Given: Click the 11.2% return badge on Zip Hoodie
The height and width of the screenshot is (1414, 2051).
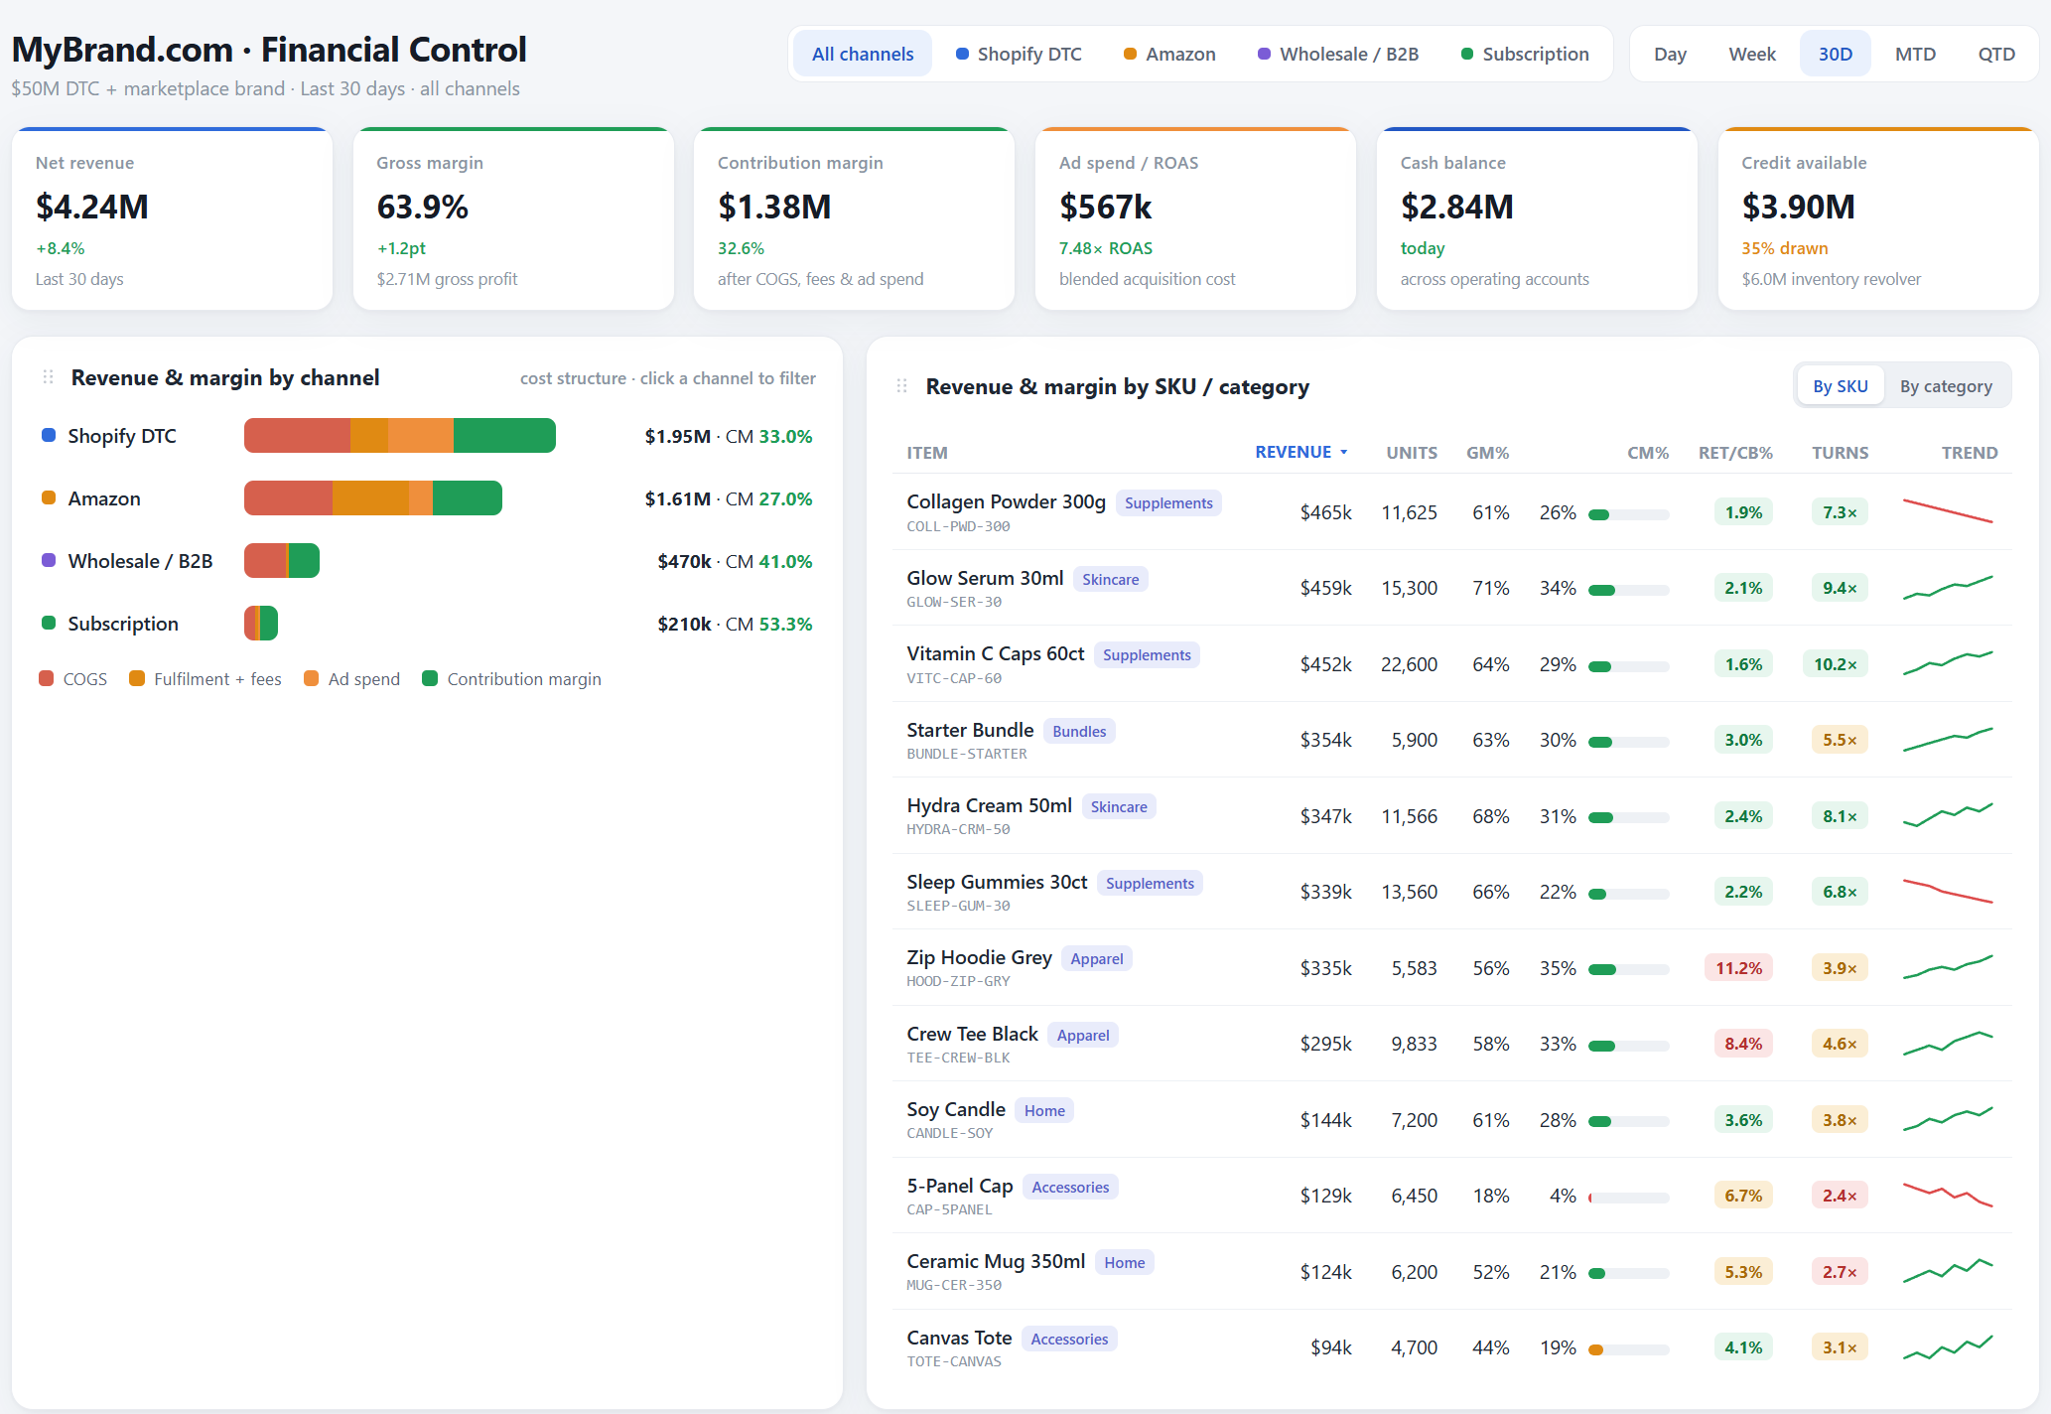Looking at the screenshot, I should point(1738,968).
